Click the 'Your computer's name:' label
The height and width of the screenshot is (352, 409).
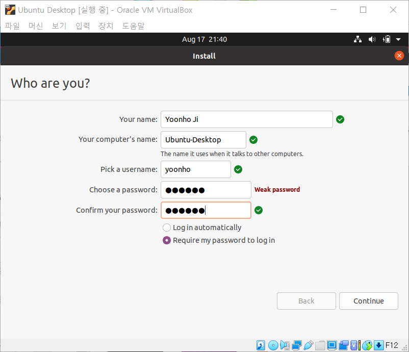point(118,140)
